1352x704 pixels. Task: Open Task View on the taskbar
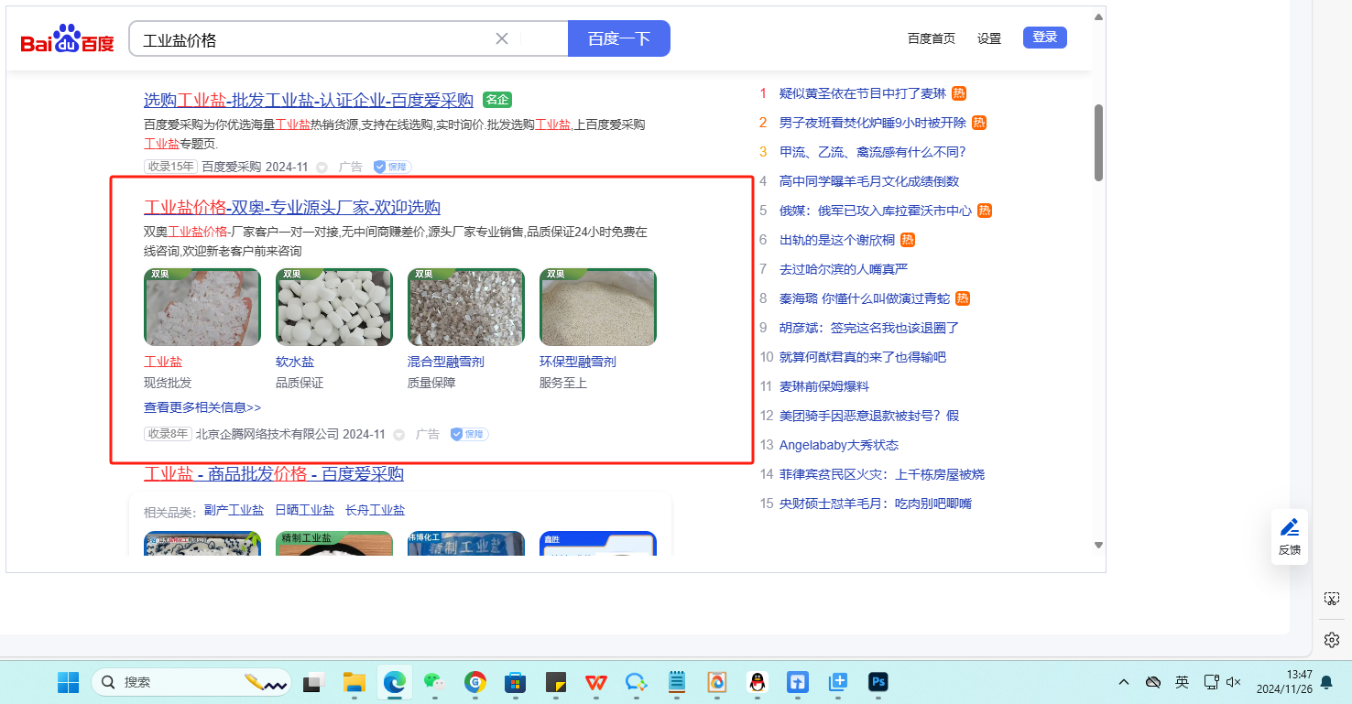pyautogui.click(x=315, y=682)
